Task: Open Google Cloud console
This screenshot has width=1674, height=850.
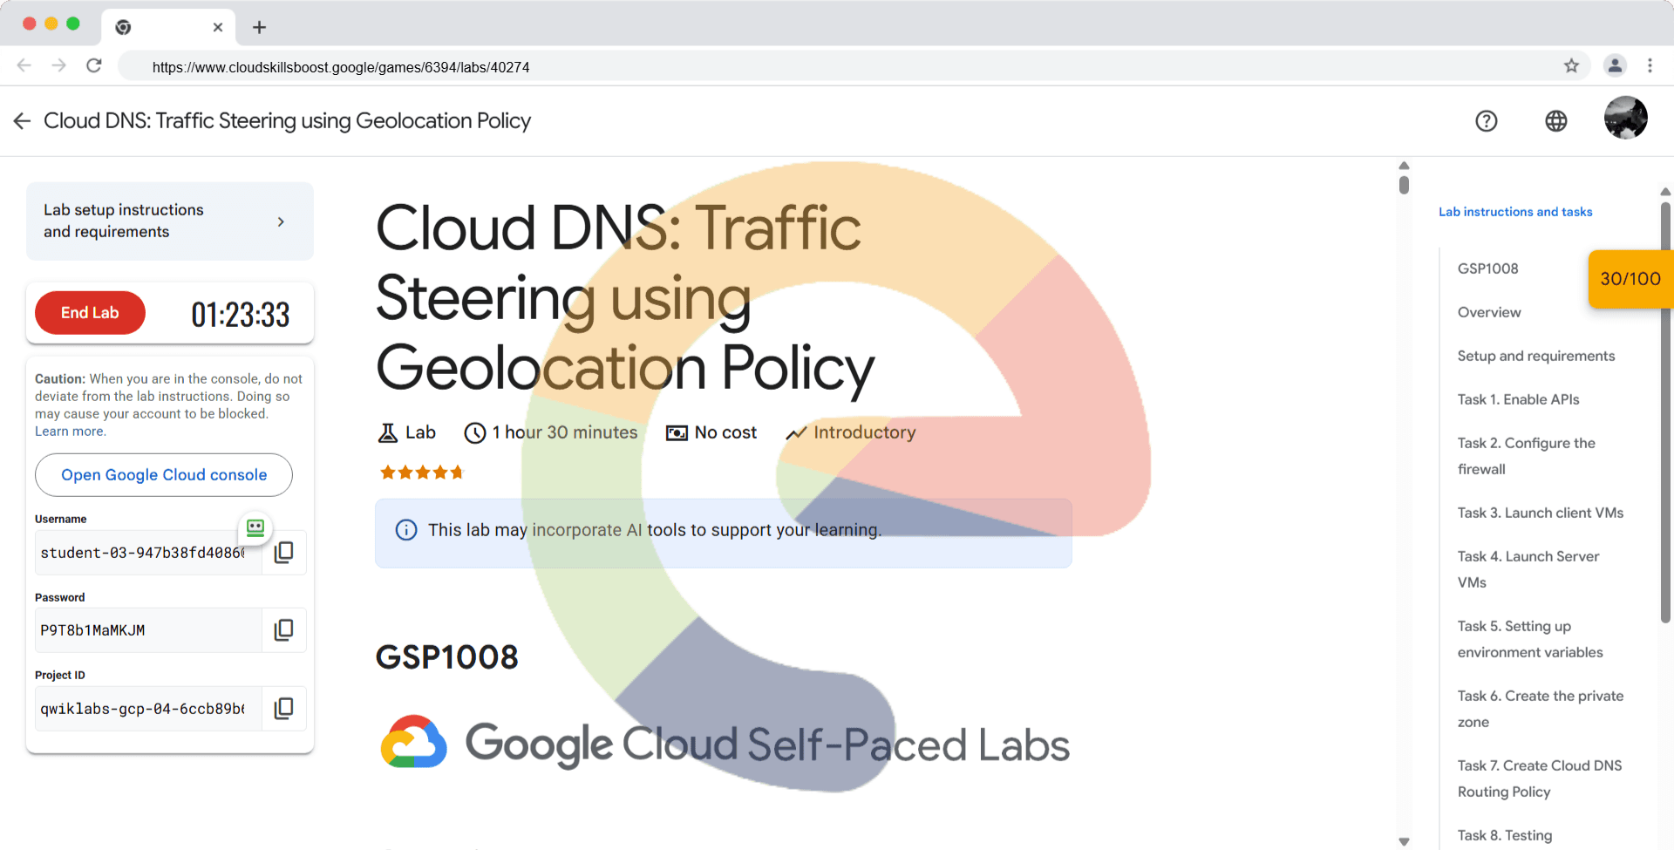Action: (x=164, y=475)
